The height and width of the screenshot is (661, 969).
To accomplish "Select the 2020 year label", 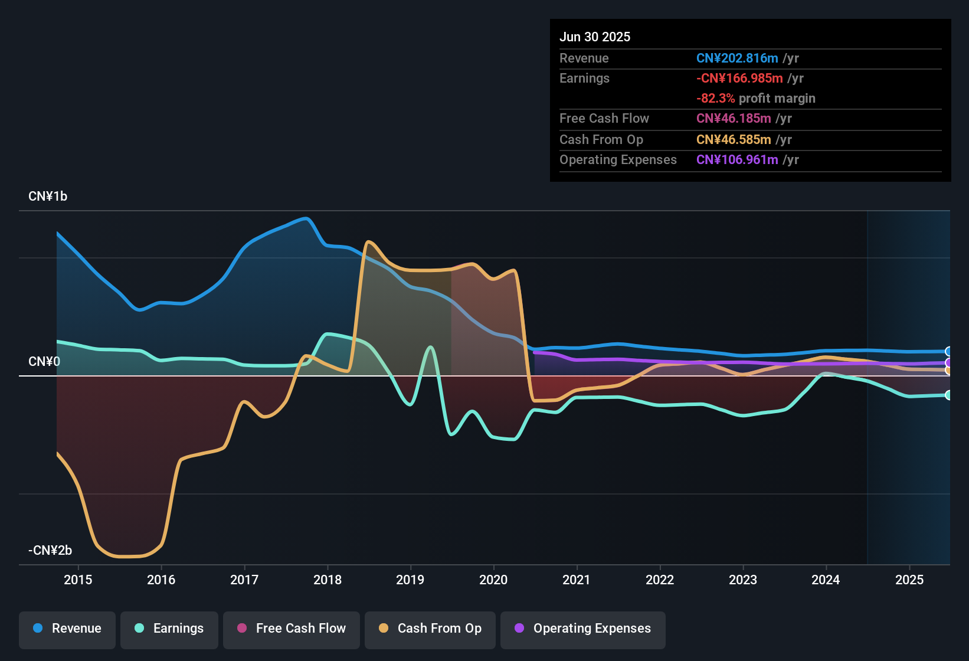I will point(494,580).
